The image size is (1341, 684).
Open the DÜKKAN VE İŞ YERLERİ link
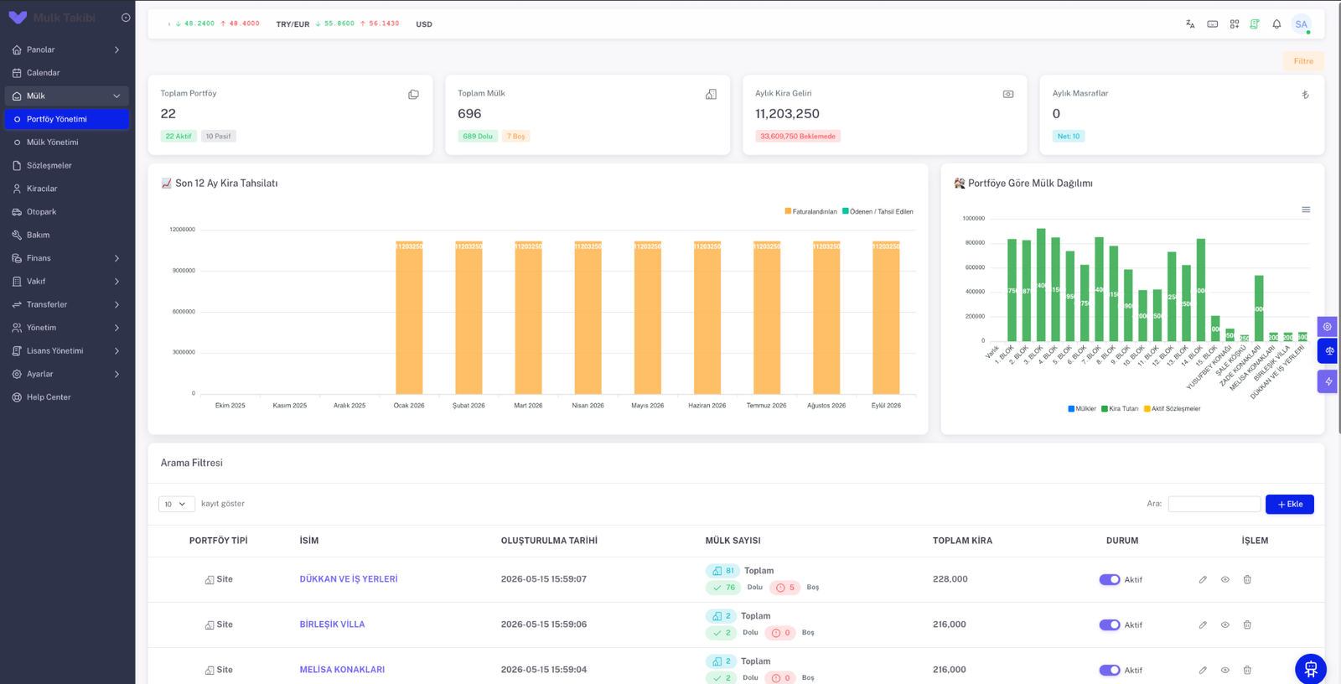pyautogui.click(x=349, y=579)
